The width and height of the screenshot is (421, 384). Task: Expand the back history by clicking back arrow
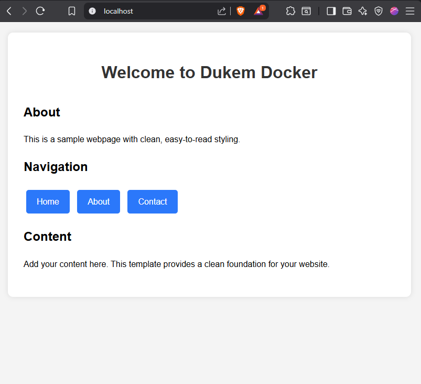[8, 10]
